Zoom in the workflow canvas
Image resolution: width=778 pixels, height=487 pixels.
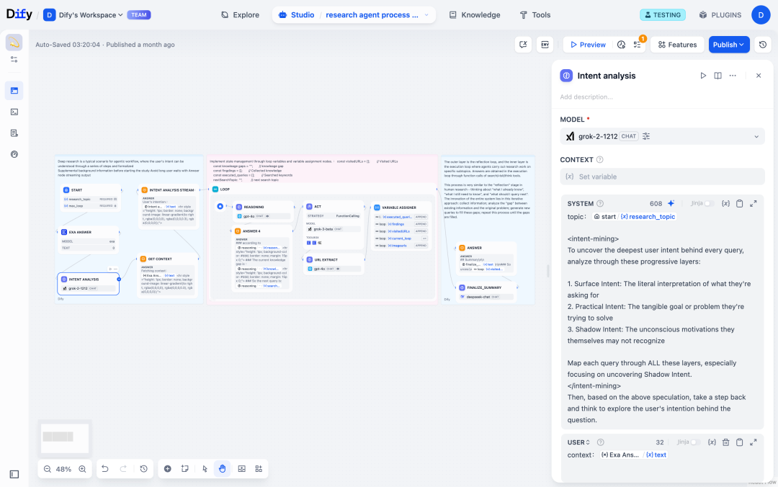tap(82, 469)
